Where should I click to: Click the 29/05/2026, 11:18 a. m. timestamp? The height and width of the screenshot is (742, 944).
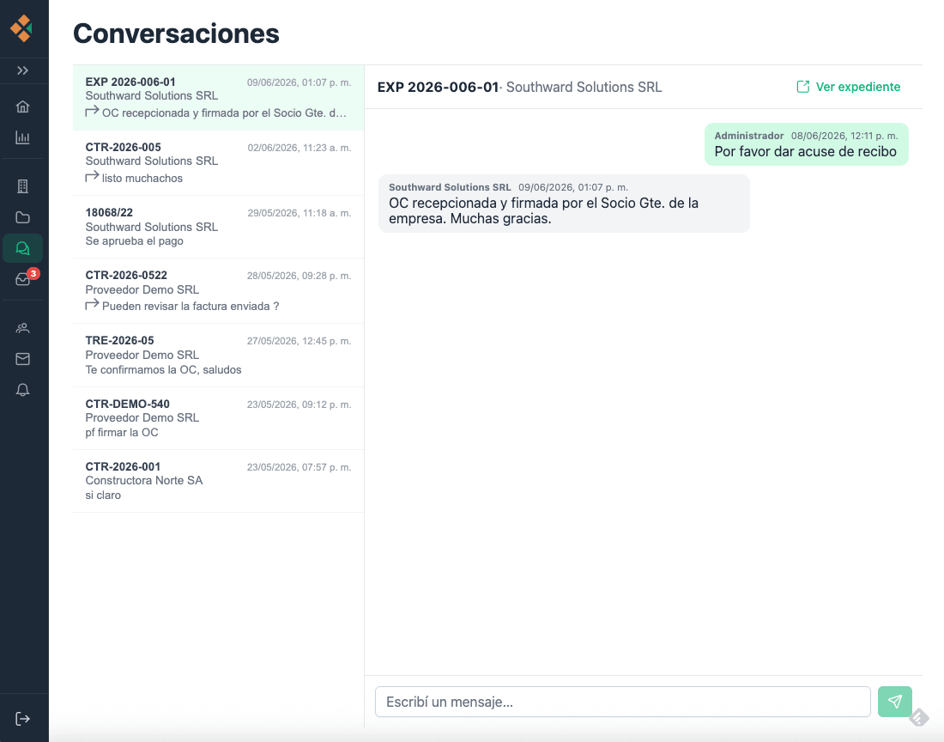coord(300,213)
